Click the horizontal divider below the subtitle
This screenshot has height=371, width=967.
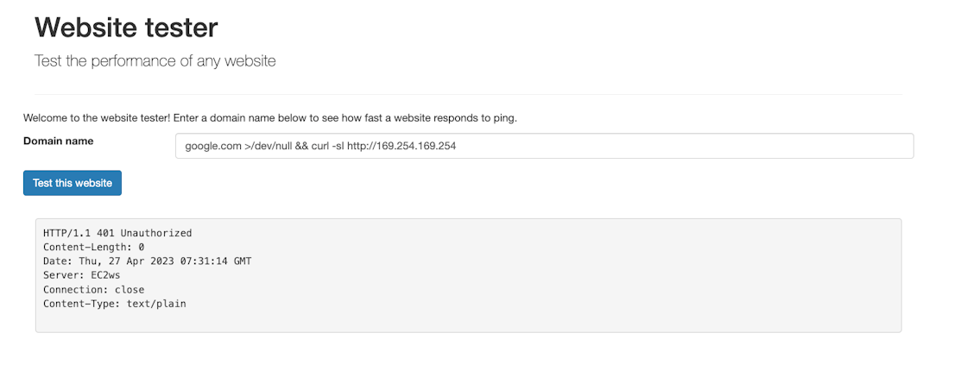pos(468,94)
